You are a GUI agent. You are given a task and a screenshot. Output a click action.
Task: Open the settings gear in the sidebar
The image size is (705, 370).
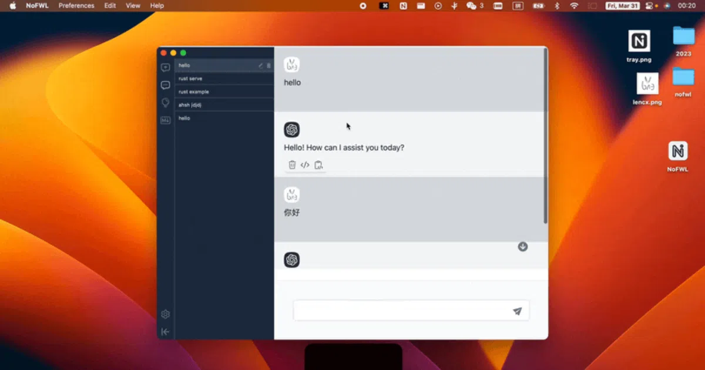165,314
